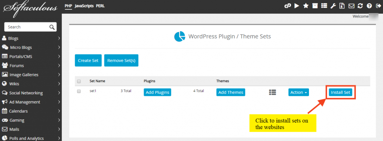Image resolution: width=383 pixels, height=141 pixels.
Task: Click the Install Set button
Action: pos(340,92)
